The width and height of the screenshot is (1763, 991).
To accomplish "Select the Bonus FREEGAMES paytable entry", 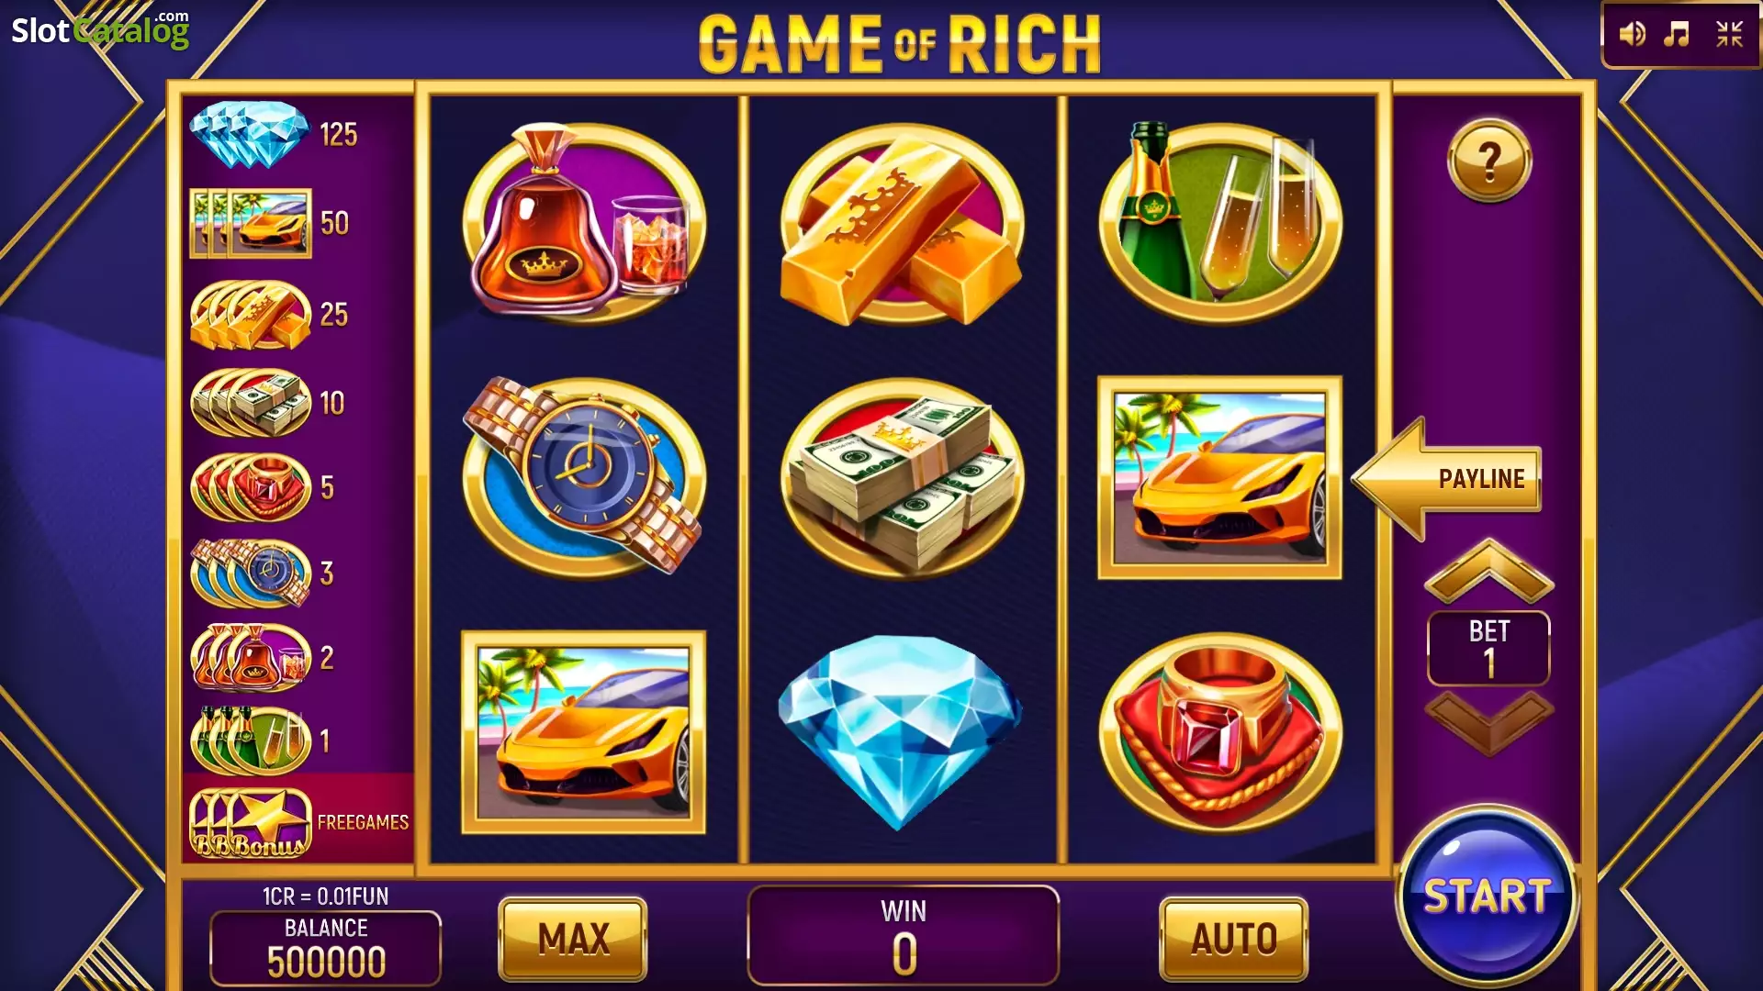I will [298, 822].
